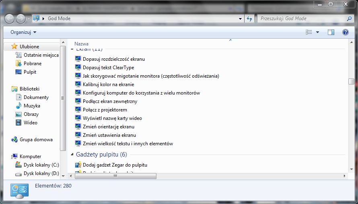The height and width of the screenshot is (204, 358).
Task: Open the Organizuj menu
Action: pyautogui.click(x=23, y=32)
